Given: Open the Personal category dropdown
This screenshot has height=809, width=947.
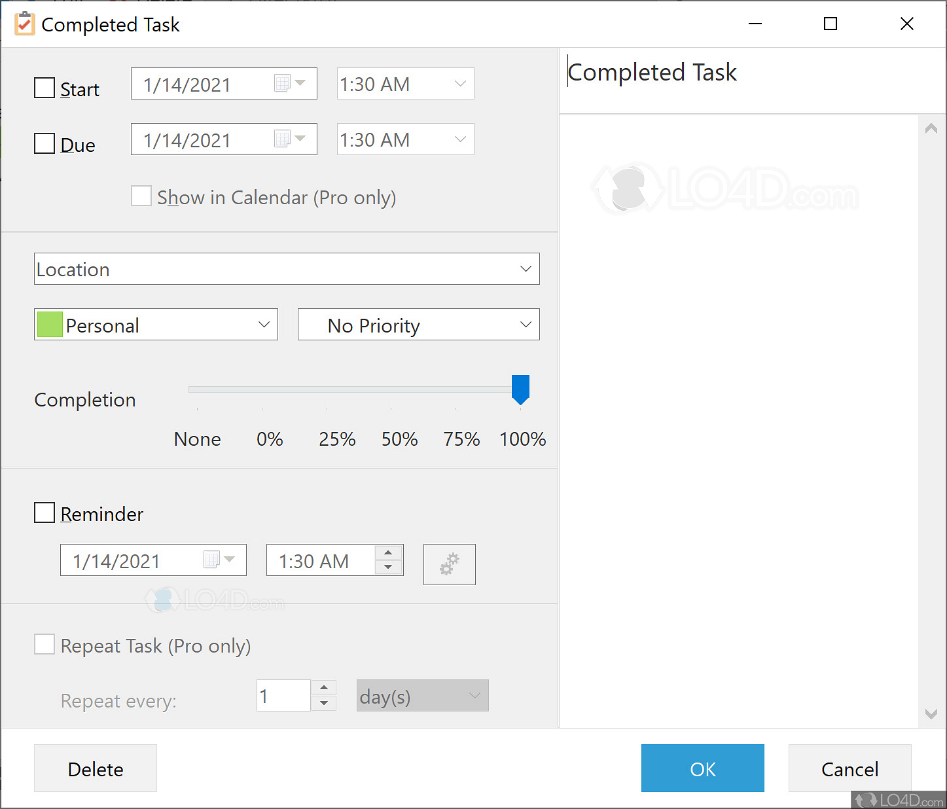Looking at the screenshot, I should (x=264, y=325).
